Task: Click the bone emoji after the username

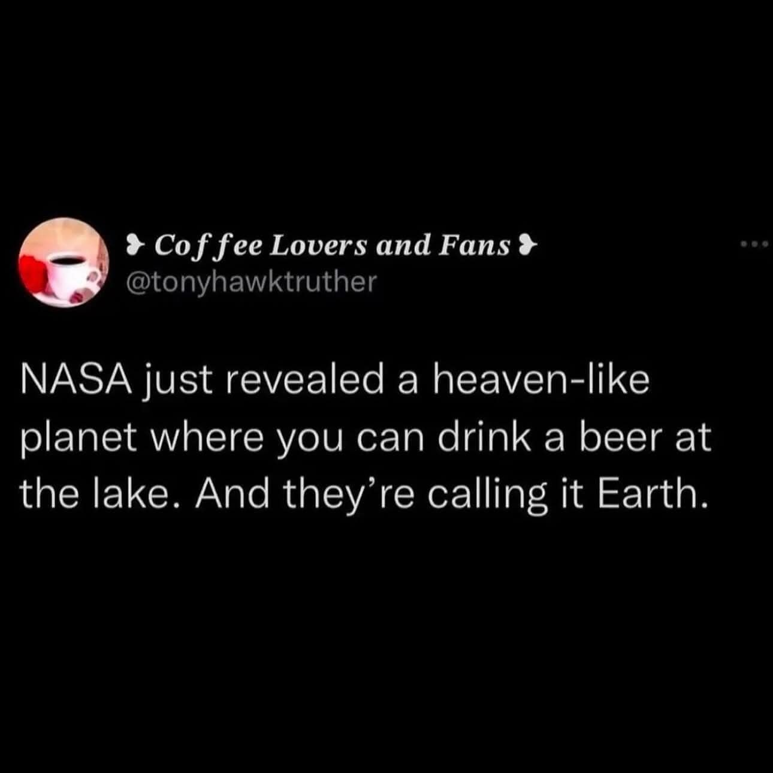Action: [x=527, y=244]
